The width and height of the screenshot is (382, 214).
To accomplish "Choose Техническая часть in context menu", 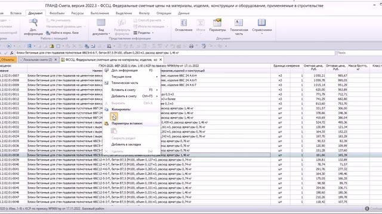I will coord(131,83).
